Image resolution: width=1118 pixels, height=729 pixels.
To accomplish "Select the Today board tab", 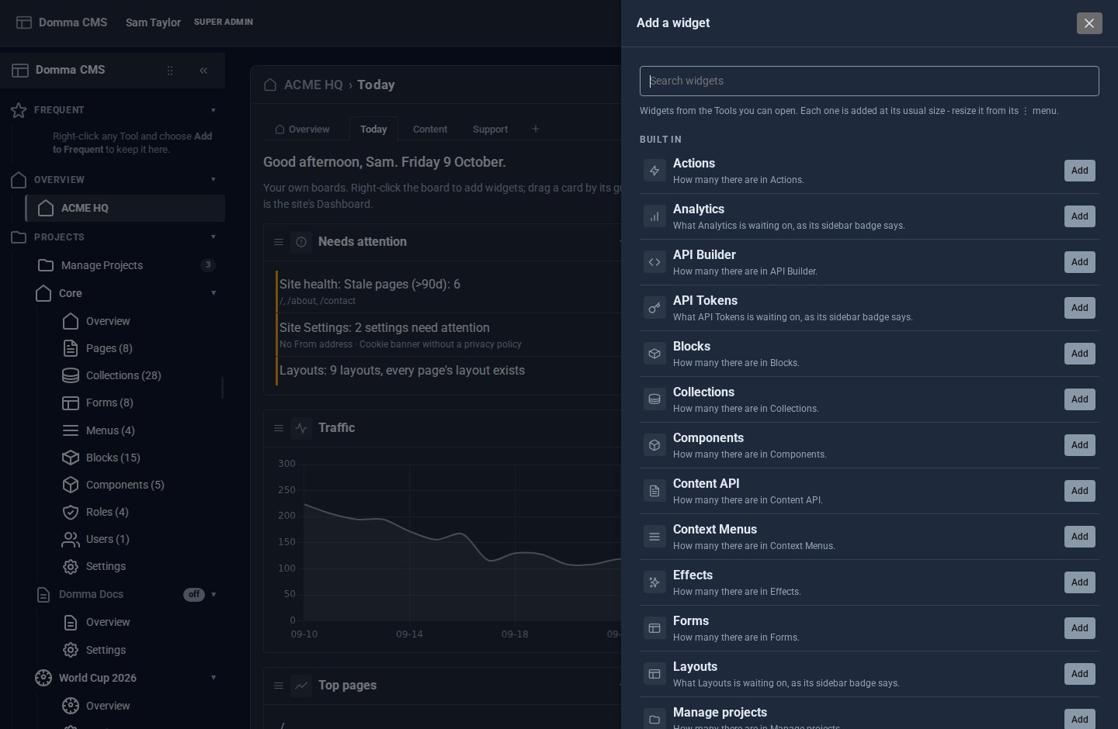I will [x=373, y=130].
